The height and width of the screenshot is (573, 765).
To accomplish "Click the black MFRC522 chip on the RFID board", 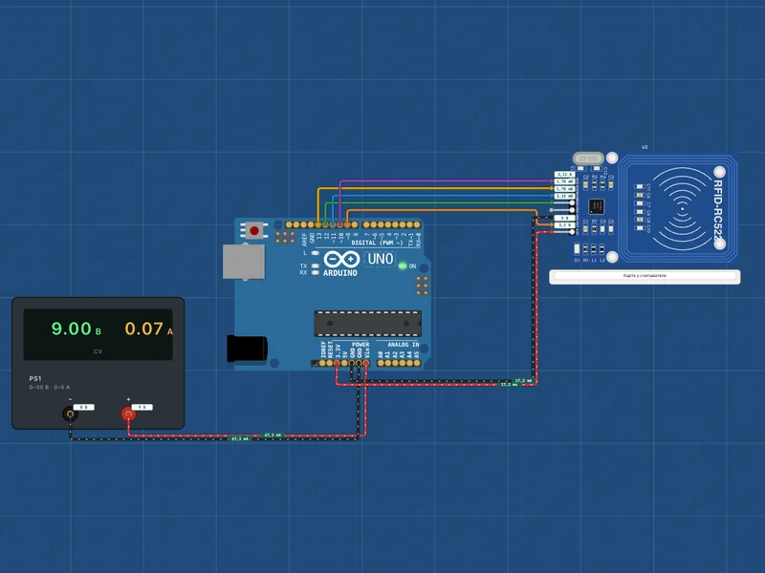I will point(596,206).
